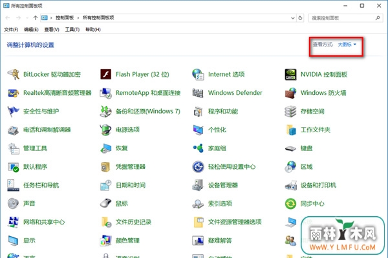
Task: Open the 存储空间 text link
Action: pos(312,112)
